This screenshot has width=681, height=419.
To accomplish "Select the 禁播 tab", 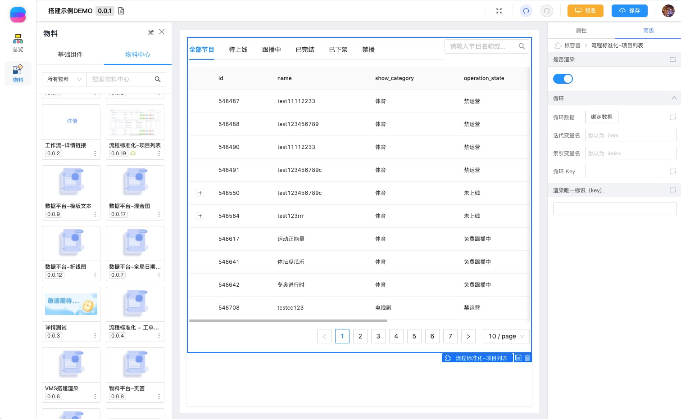I will pyautogui.click(x=368, y=50).
